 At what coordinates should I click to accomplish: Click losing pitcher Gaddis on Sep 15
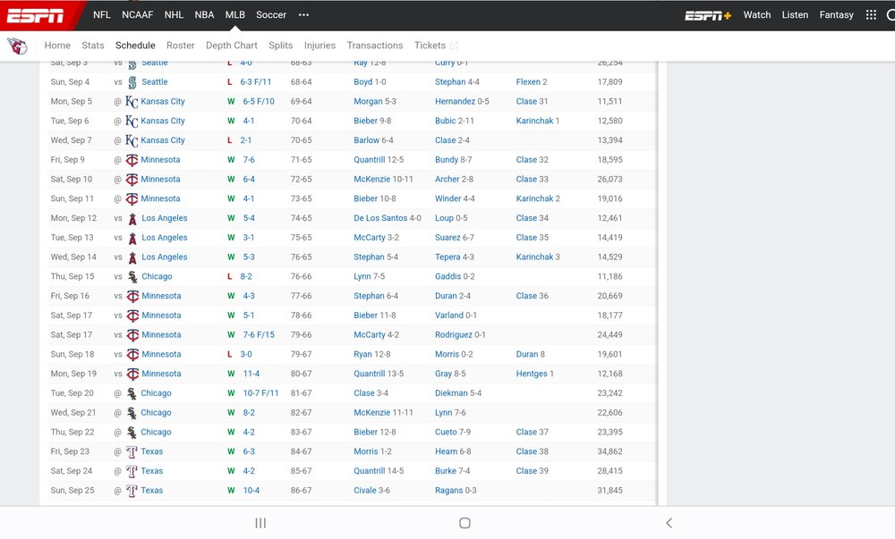(448, 276)
